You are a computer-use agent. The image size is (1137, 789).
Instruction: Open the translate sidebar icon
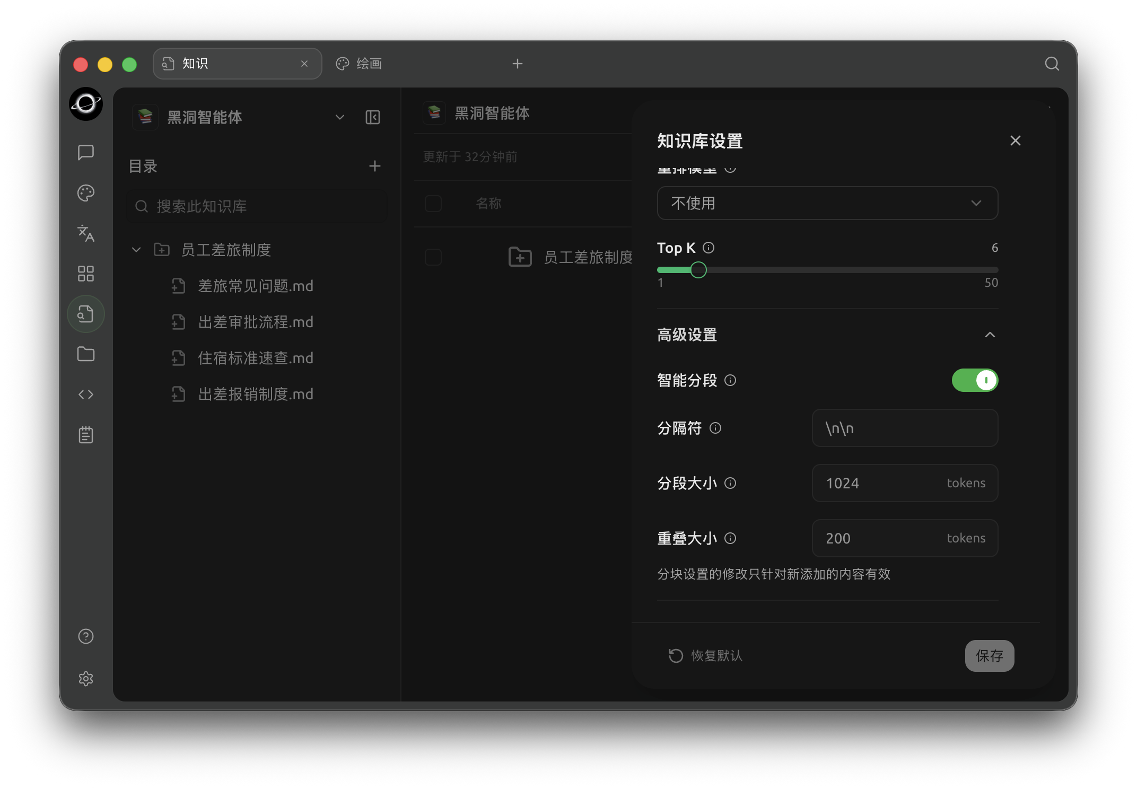[x=86, y=233]
